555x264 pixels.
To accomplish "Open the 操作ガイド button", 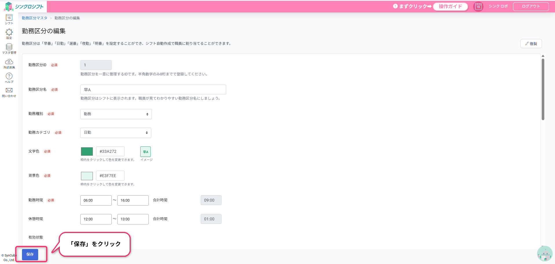I will [x=450, y=6].
